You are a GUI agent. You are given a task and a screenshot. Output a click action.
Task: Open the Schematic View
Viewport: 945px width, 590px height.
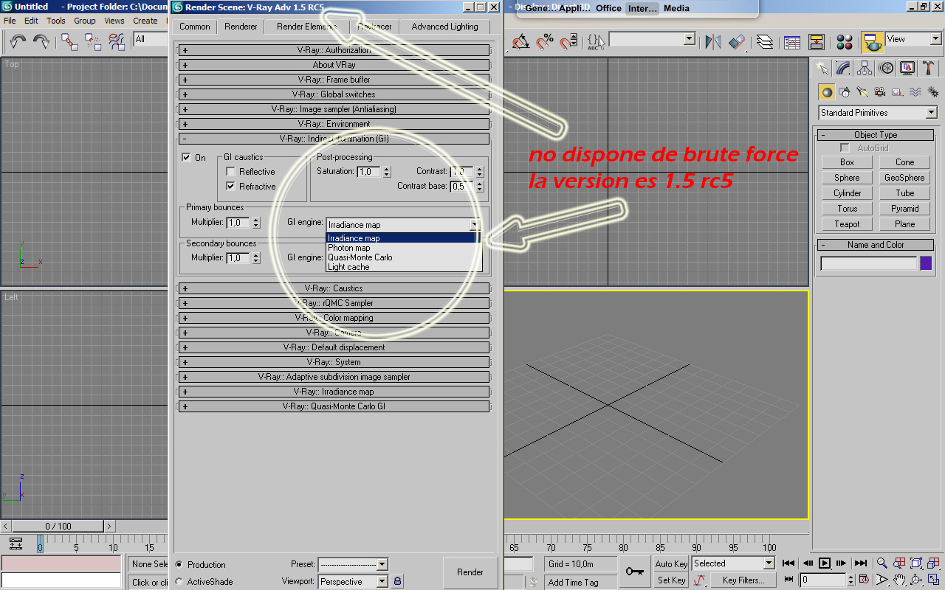coord(817,41)
